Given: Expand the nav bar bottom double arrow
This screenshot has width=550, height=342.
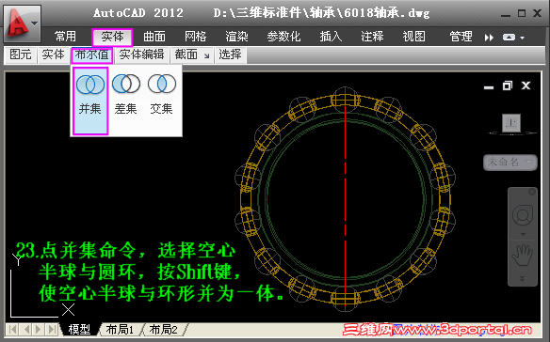Looking at the screenshot, I should (x=523, y=279).
